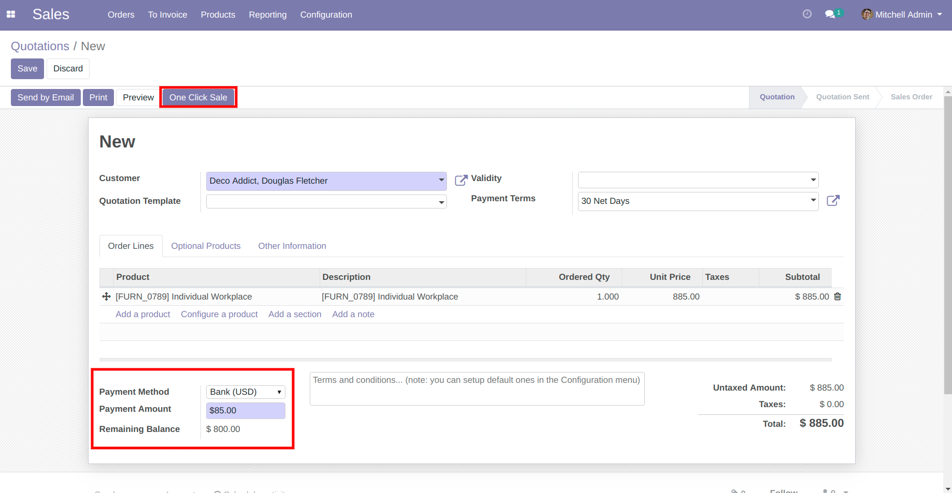Click the Payment Amount field
This screenshot has height=493, width=952.
tap(246, 411)
